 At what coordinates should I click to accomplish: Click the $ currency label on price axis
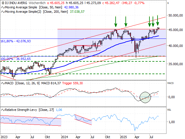pos(168,3)
